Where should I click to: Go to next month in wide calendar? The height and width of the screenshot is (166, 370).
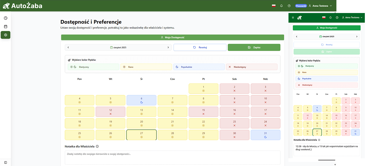click(168, 47)
